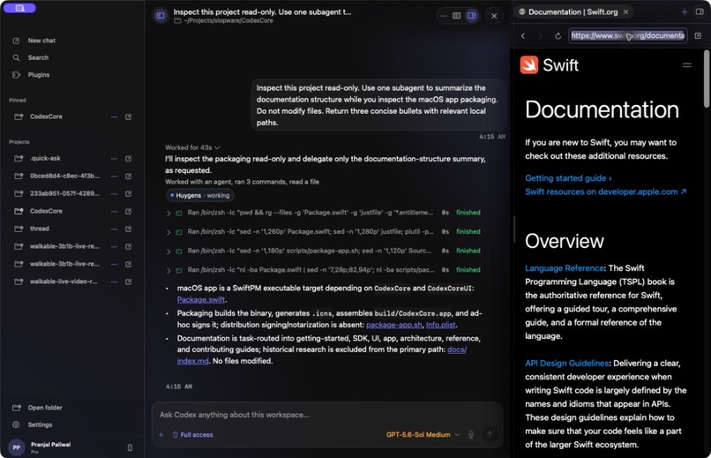The image size is (711, 458).
Task: Start new thread in pinned CodexCore
Action: [128, 117]
